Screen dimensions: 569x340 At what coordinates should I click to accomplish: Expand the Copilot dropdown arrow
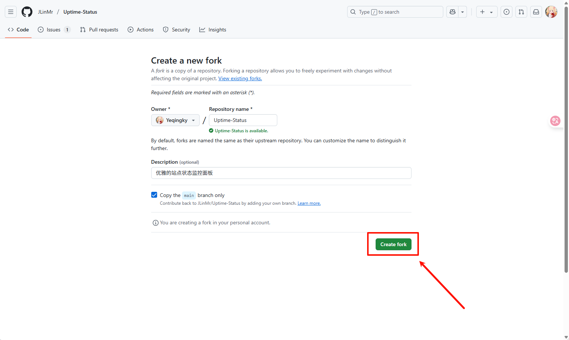click(x=463, y=12)
